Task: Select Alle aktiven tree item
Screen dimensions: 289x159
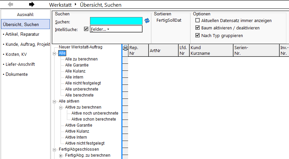Action: pyautogui.click(x=69, y=101)
